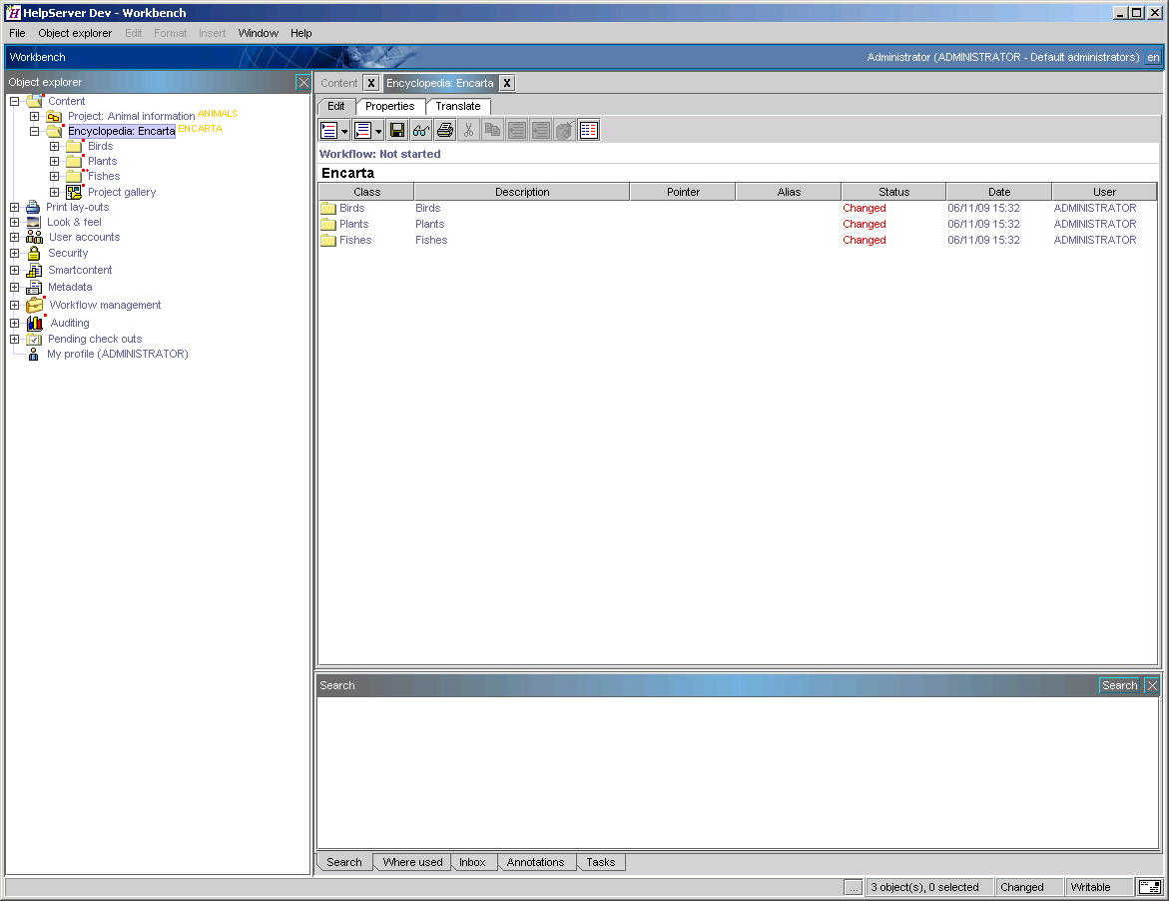
Task: Close the Encyclopedia: Encarta tab X
Action: pos(507,83)
